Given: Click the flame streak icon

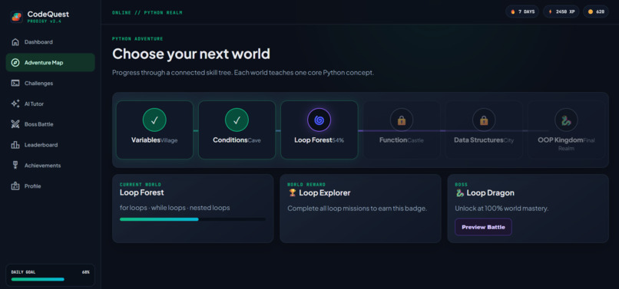Looking at the screenshot, I should point(513,11).
